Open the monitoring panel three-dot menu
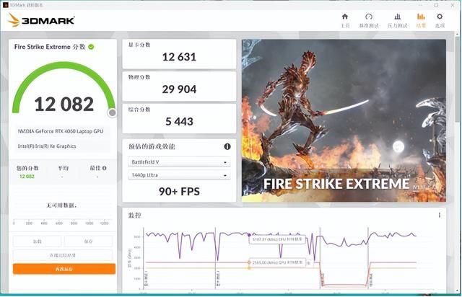This screenshot has width=462, height=297. pos(439,215)
